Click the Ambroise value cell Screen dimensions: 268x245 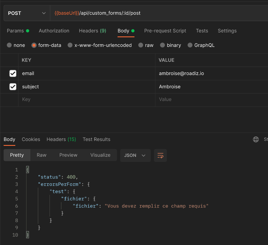[212, 87]
